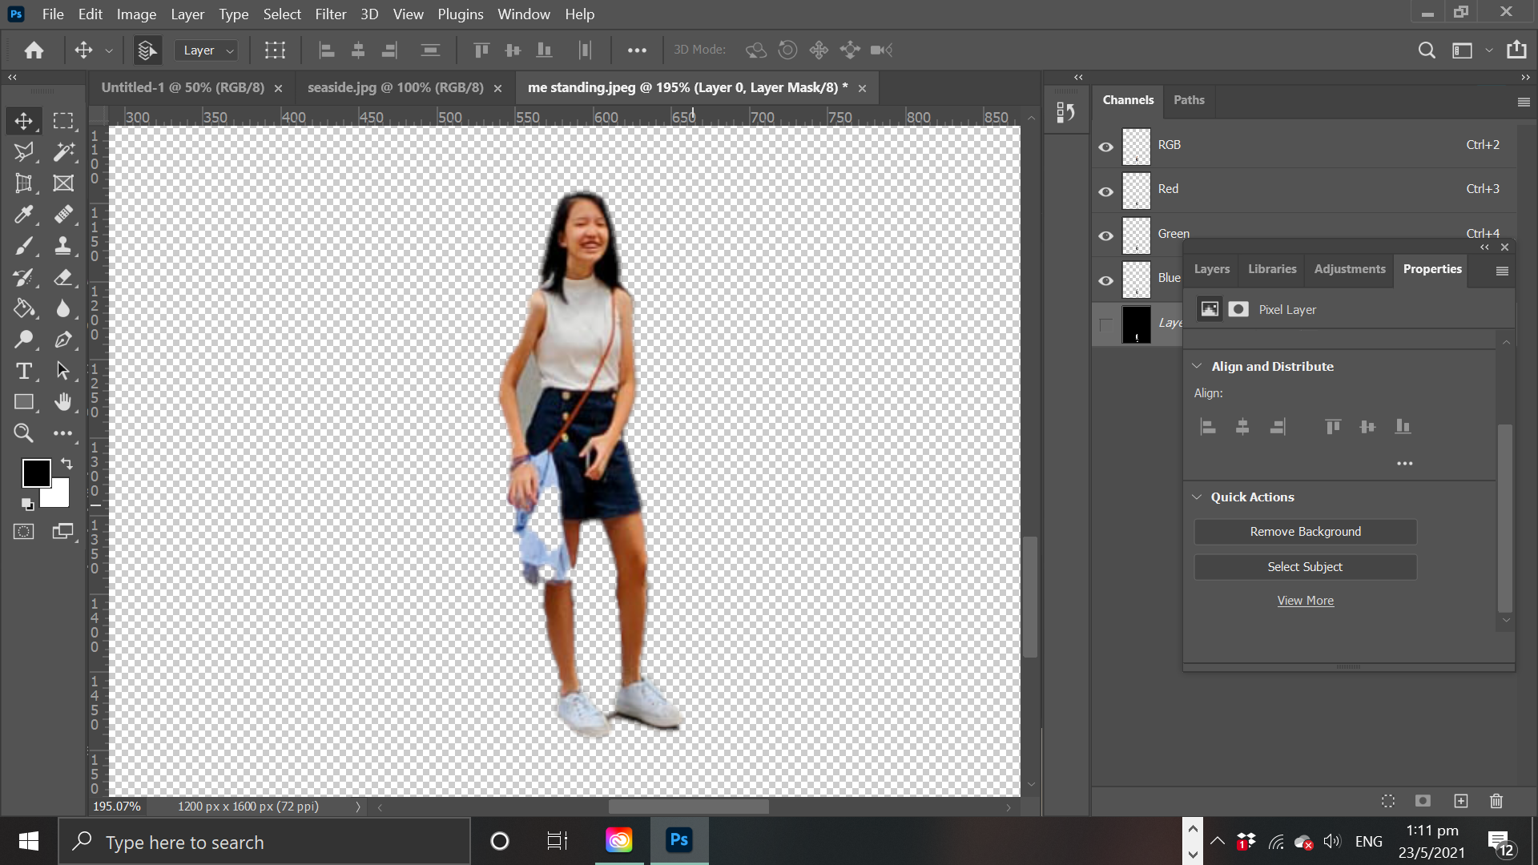This screenshot has height=865, width=1538.
Task: Show more align options in Properties
Action: 1405,463
